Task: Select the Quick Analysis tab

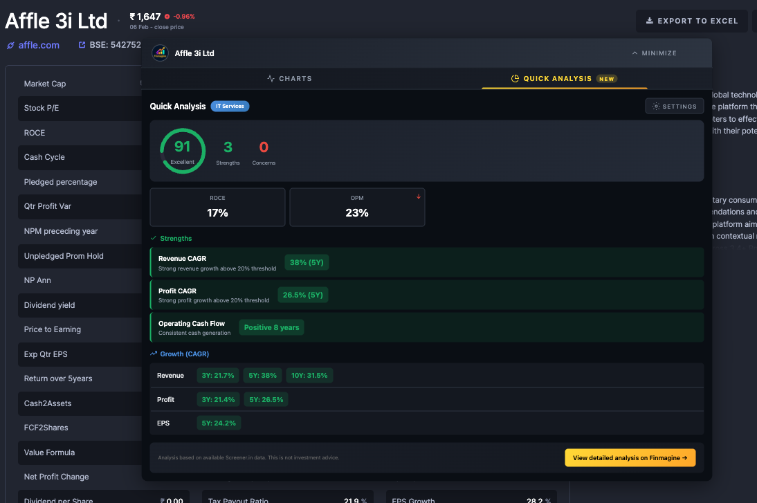Action: tap(564, 79)
